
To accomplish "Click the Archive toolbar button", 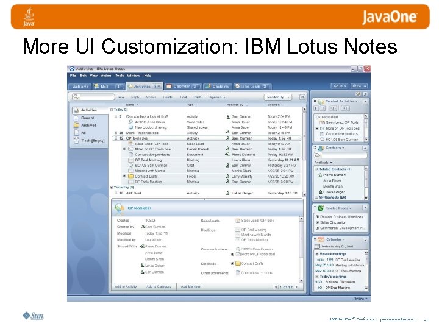I will 151,97.
